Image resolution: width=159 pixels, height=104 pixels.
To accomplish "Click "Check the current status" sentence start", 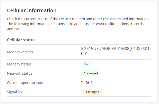I will click(26, 19).
